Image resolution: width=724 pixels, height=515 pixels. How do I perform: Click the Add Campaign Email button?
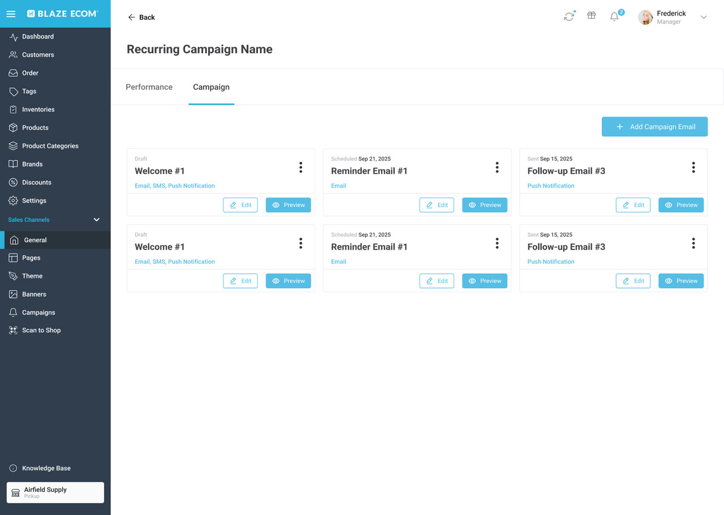coord(654,127)
